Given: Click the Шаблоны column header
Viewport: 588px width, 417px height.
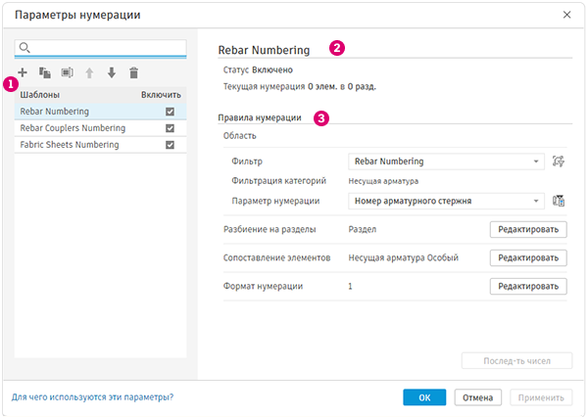Looking at the screenshot, I should 40,95.
